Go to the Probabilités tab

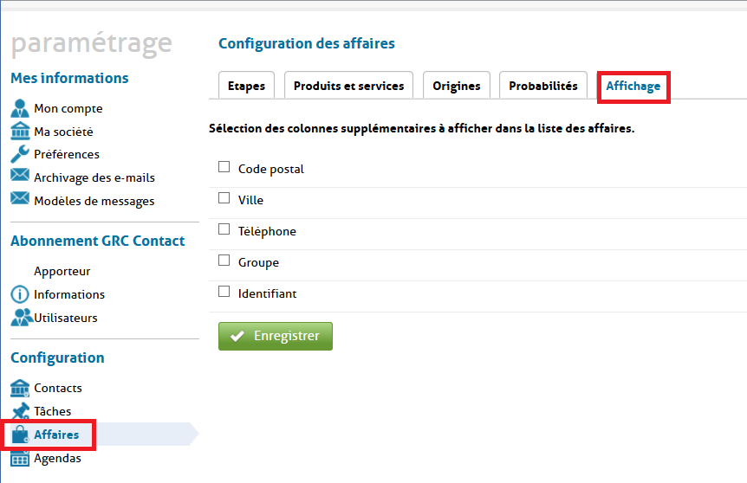coord(542,86)
